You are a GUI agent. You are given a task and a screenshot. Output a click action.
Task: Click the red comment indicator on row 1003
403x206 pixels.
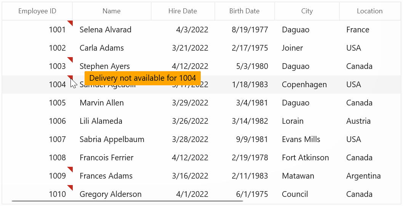(71, 59)
